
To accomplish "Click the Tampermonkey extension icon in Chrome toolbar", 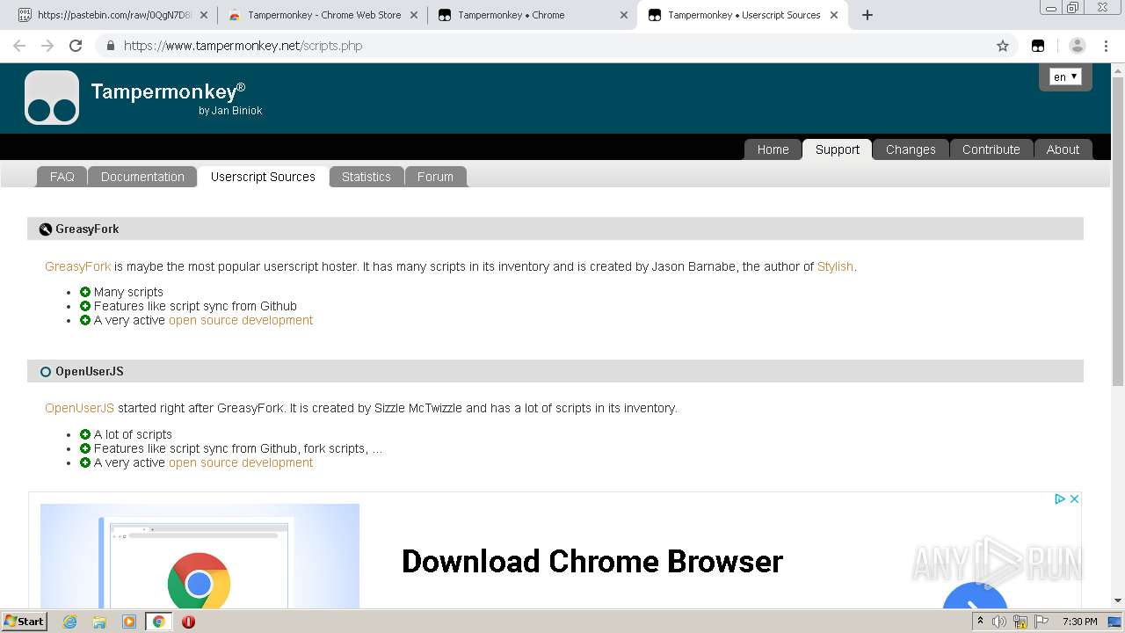I will pos(1038,46).
